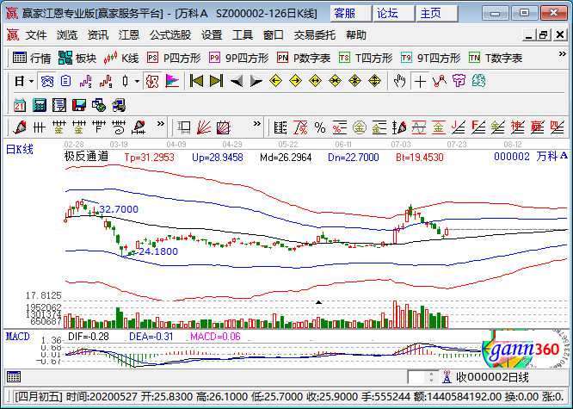This screenshot has height=409, width=573.
Task: Open the notepad document icon
Action: [59, 105]
